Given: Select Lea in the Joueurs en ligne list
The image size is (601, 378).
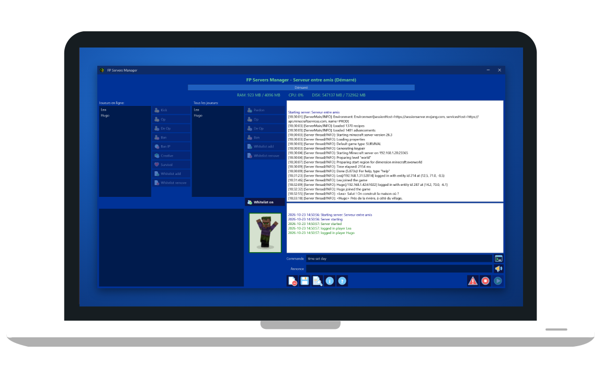Looking at the screenshot, I should [125, 110].
